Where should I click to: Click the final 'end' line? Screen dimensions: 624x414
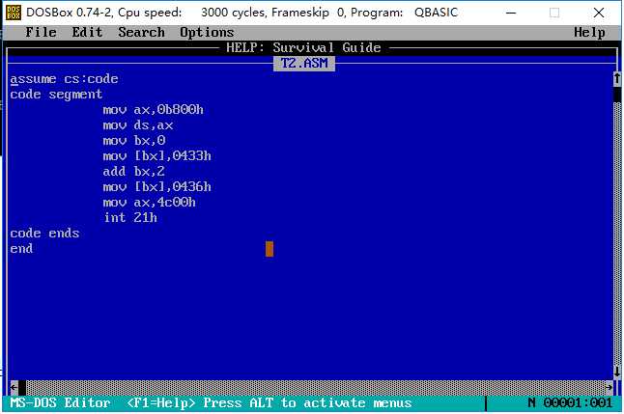coord(21,249)
